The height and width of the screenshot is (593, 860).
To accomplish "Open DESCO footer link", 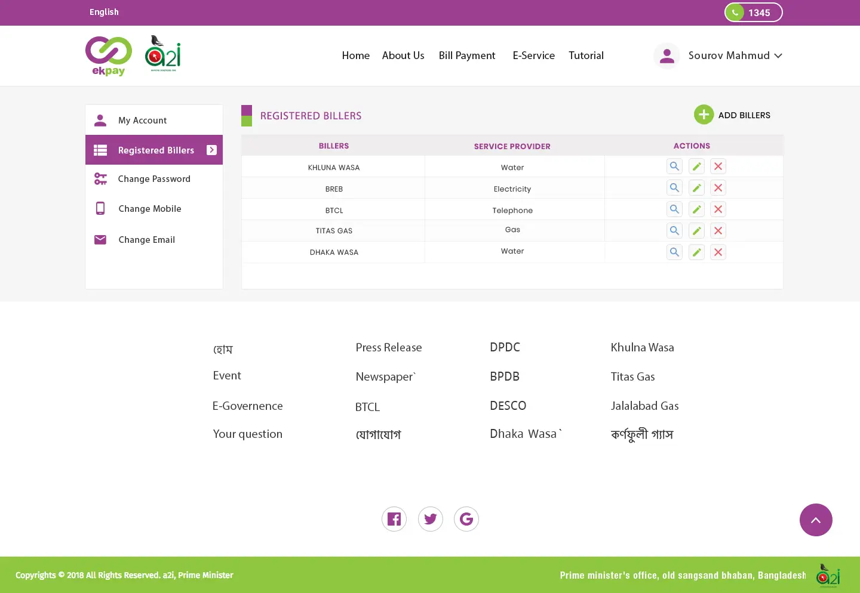I will (x=508, y=406).
